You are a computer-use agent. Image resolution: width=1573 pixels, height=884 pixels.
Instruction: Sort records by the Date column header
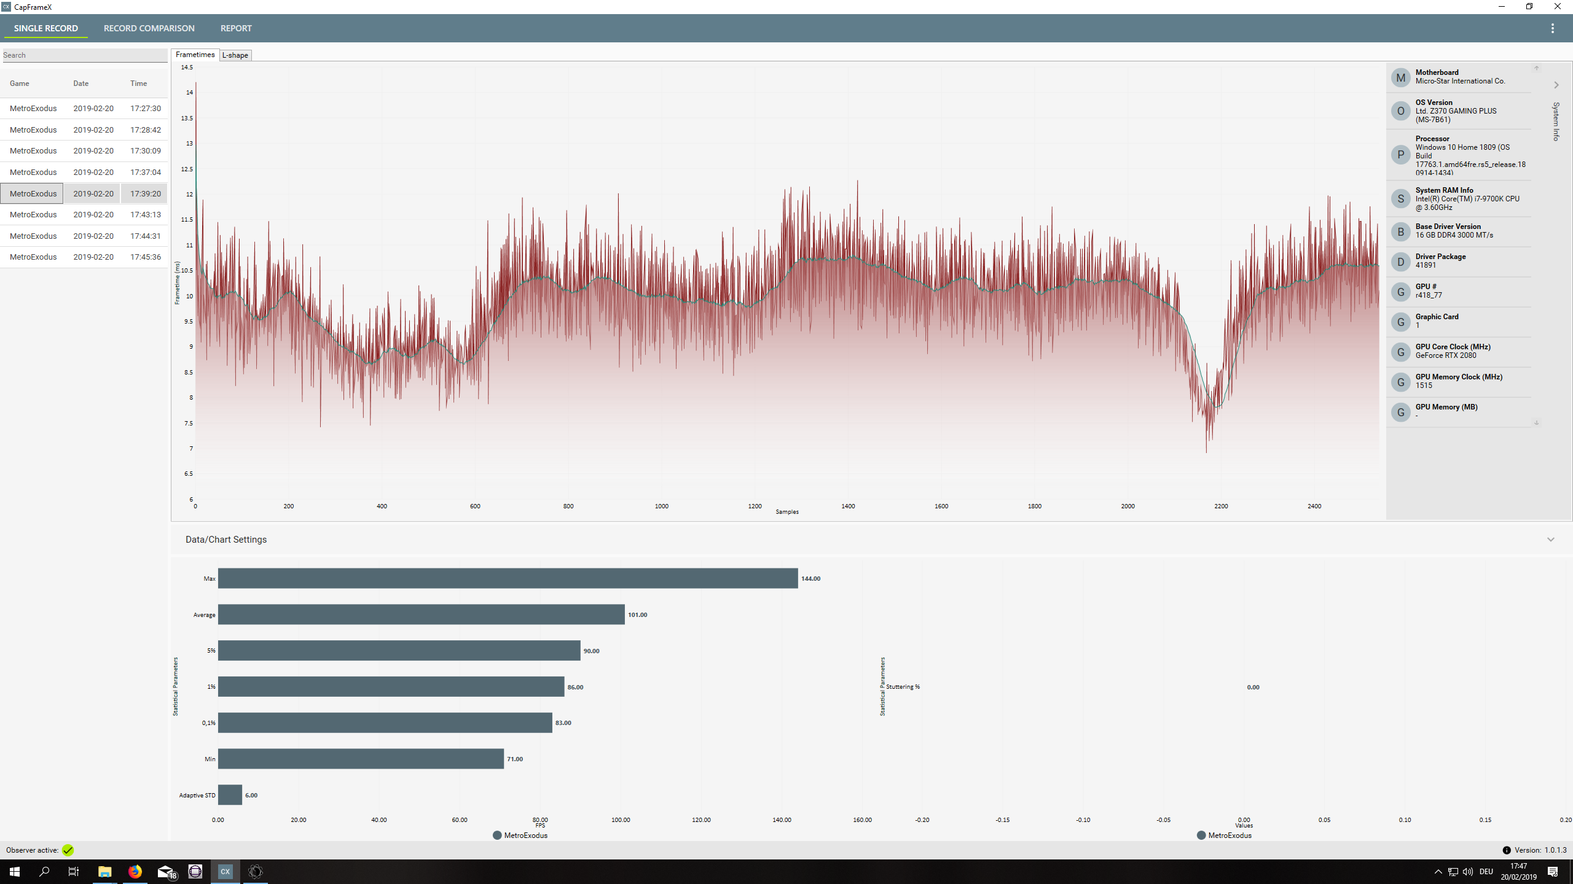click(81, 83)
